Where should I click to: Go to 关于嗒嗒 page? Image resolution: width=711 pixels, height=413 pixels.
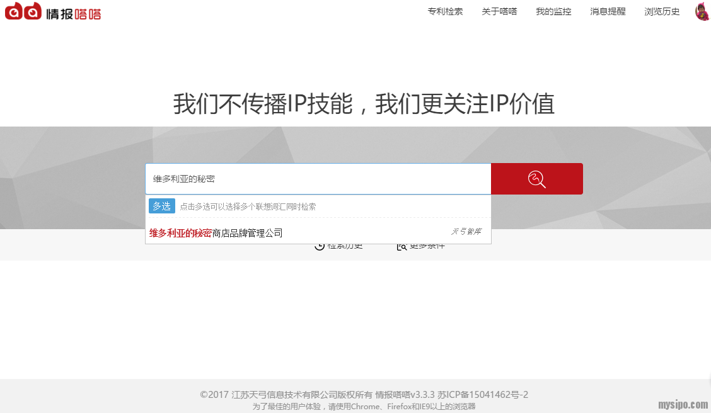pos(499,11)
